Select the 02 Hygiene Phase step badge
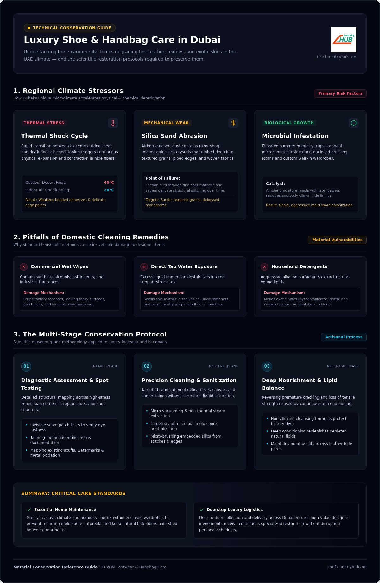 [147, 366]
